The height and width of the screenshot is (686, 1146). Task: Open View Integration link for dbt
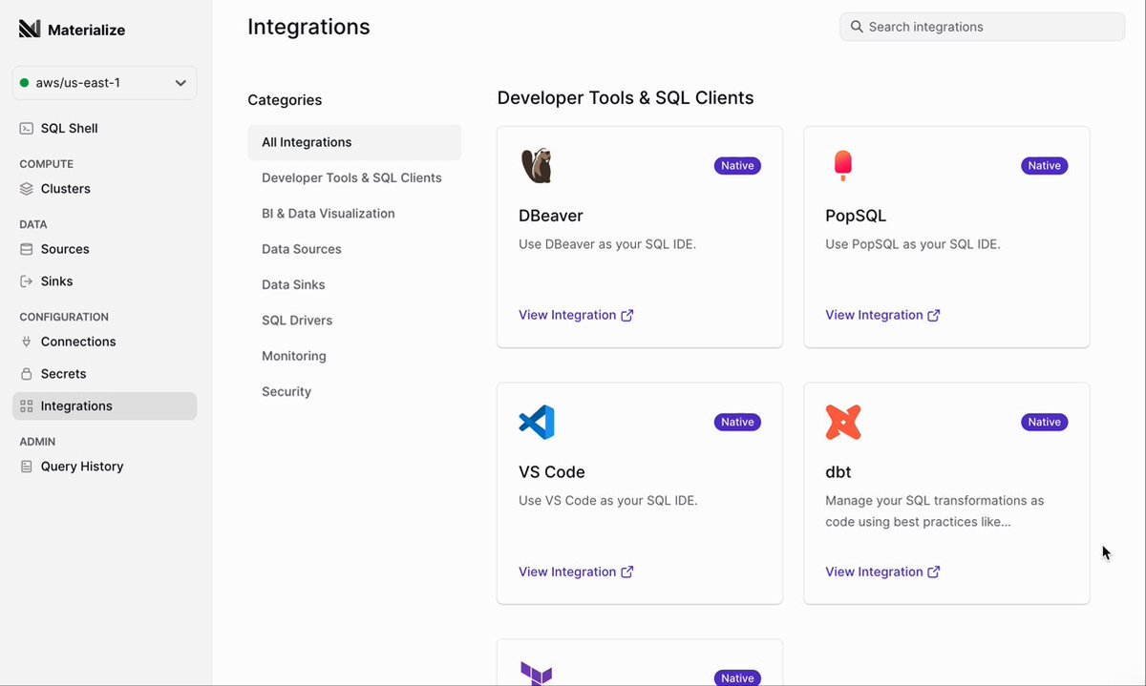click(882, 572)
